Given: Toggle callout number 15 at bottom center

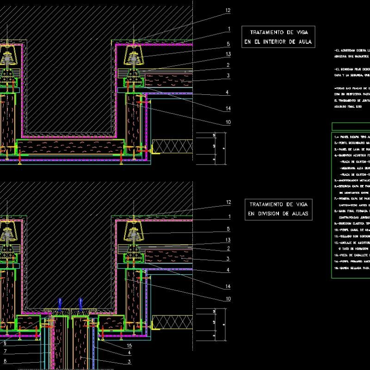Looking at the screenshot, I should (128, 345).
